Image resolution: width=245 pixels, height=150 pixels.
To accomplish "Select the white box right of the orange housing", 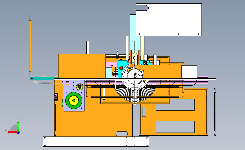I will click(x=189, y=72).
